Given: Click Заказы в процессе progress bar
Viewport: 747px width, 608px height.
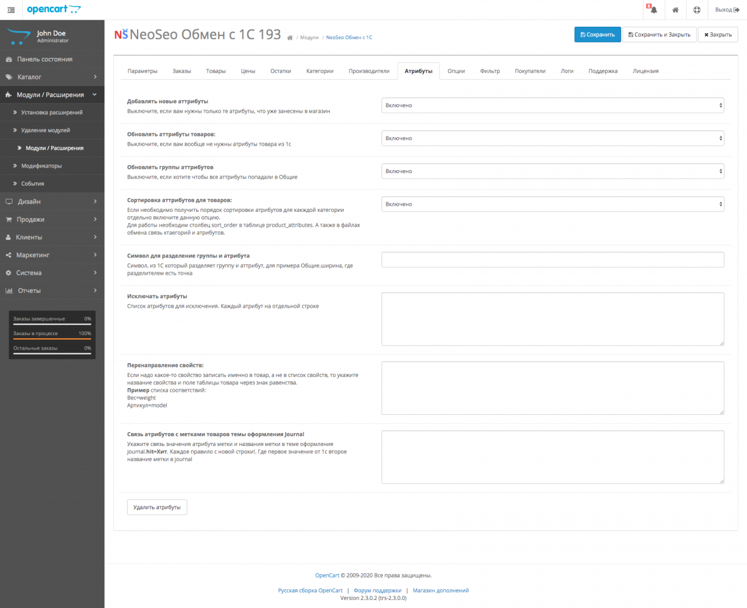Looking at the screenshot, I should [52, 339].
